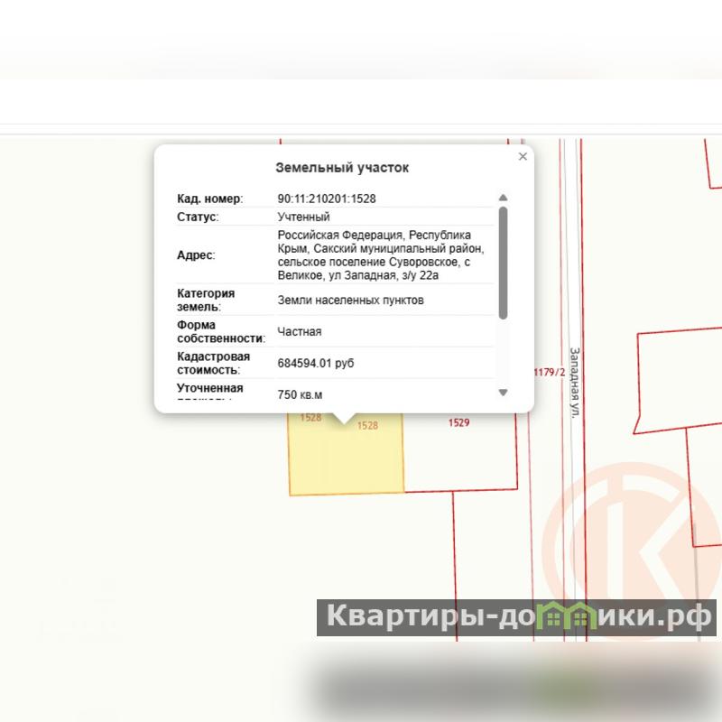This screenshot has height=722, width=722.
Task: Select parcel 1529 on the map
Action: (458, 421)
